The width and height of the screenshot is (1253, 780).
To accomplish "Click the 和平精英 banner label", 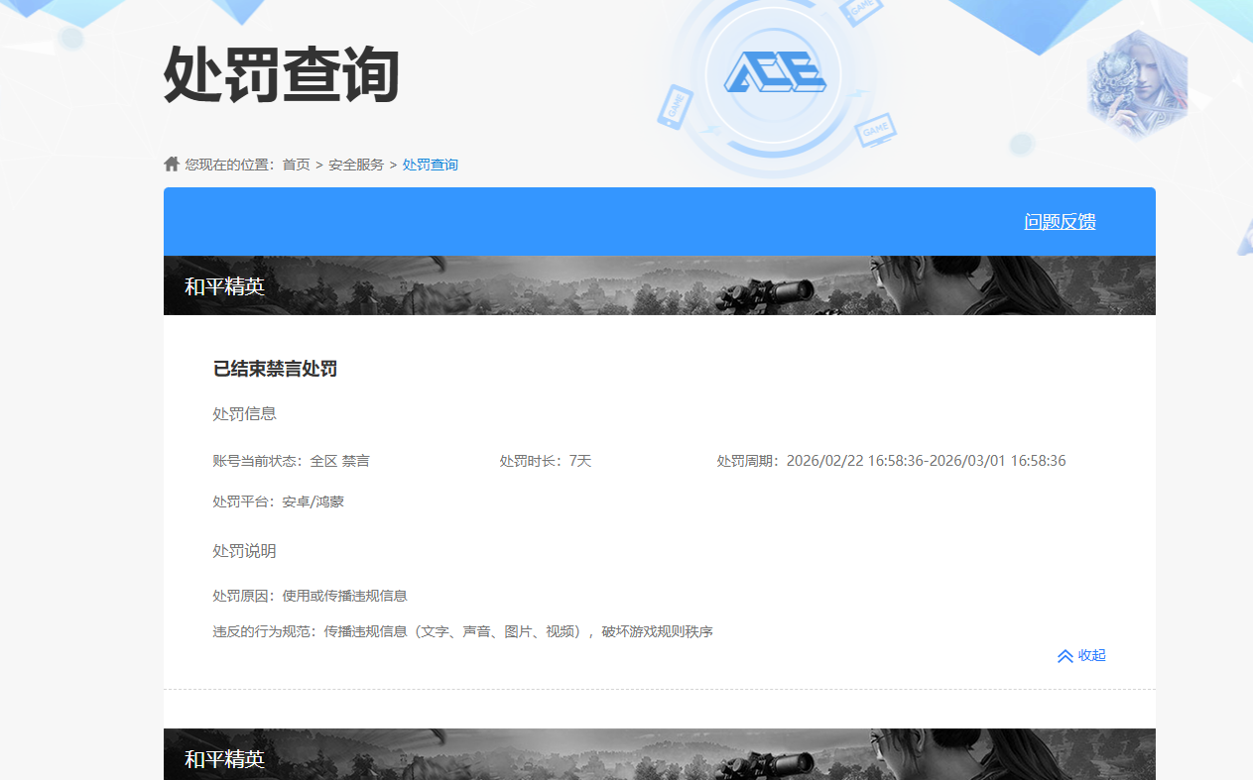I will [222, 285].
